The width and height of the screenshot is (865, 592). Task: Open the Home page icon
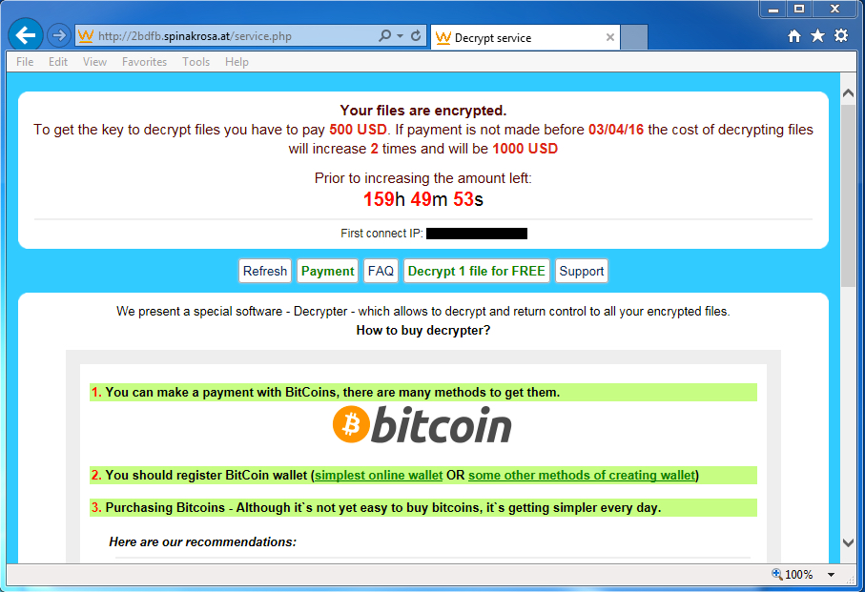794,36
